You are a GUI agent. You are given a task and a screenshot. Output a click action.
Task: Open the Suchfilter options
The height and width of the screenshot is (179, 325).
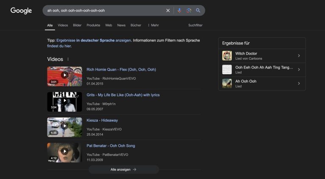(x=195, y=25)
